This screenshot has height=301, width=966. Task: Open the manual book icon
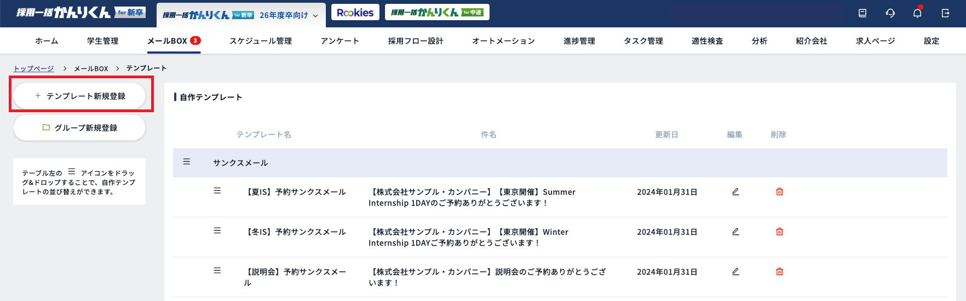[863, 13]
